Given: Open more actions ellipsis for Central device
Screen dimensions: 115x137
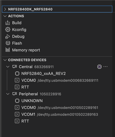Looking at the screenshot, I should tap(106, 67).
